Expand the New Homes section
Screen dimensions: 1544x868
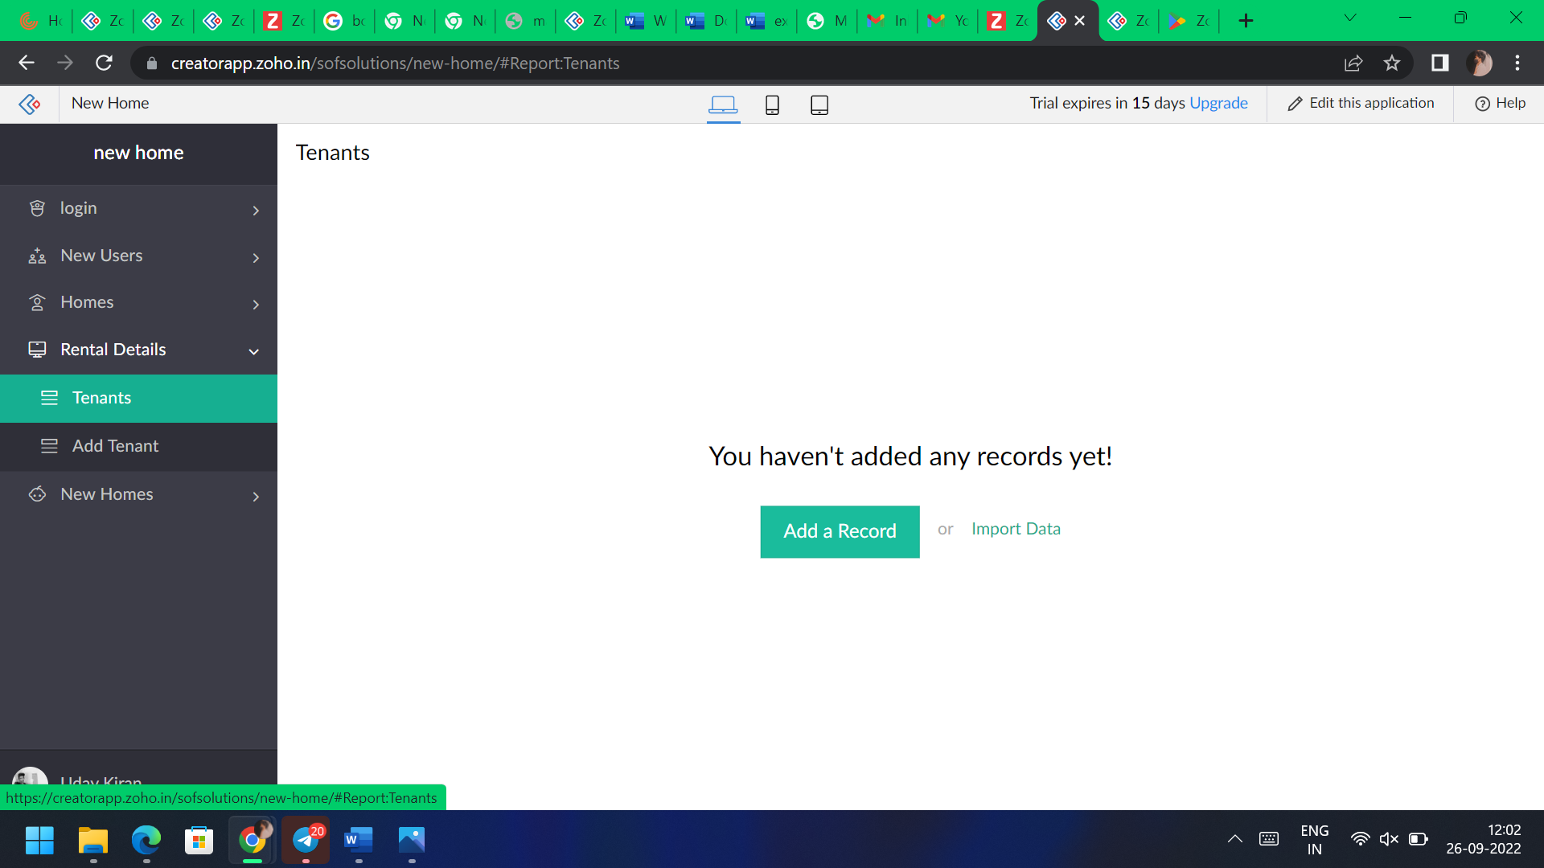(256, 496)
